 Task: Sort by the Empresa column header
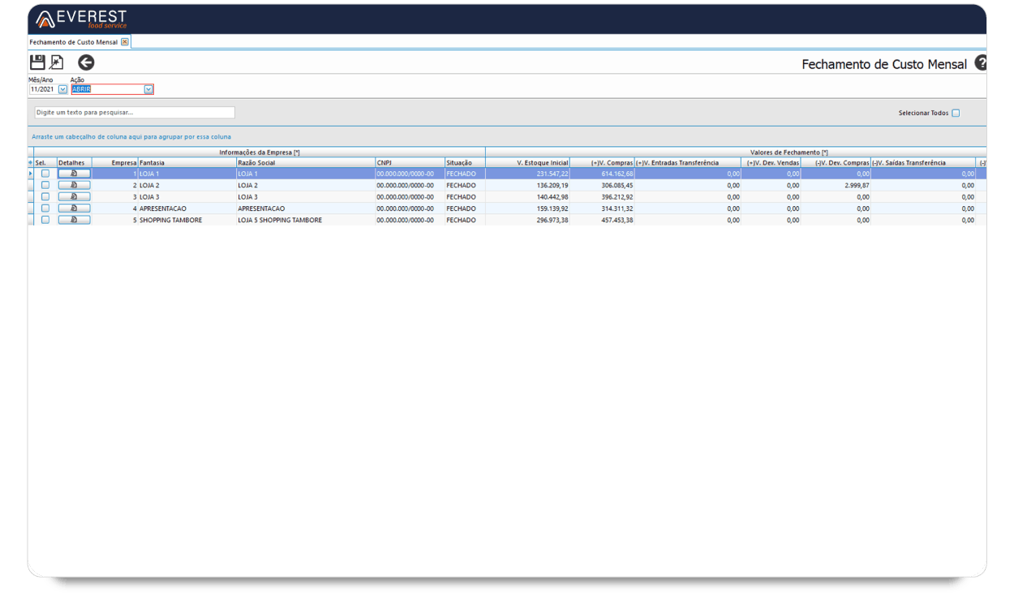pos(114,163)
